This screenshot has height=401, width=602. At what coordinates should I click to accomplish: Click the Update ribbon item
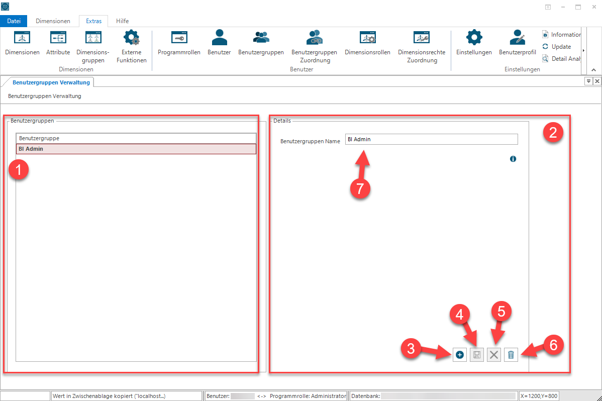coord(557,46)
